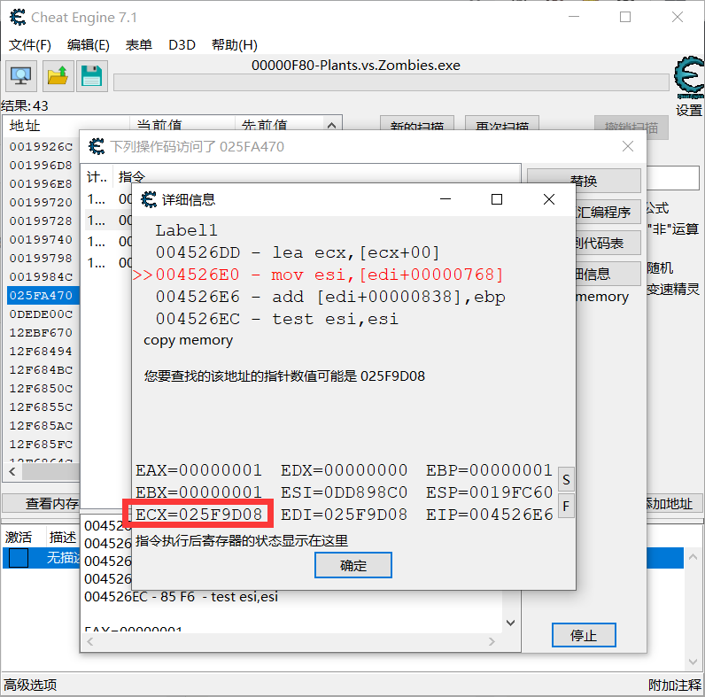Click the F button beside registers
Image resolution: width=705 pixels, height=697 pixels.
pyautogui.click(x=566, y=506)
